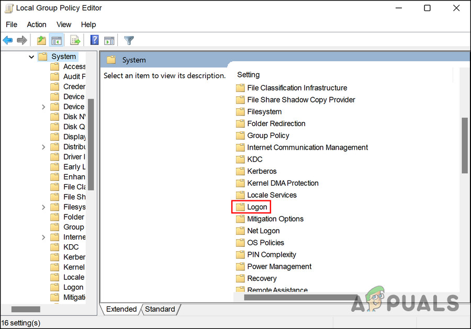Click the tree pane horizontal scrollbar thumb
471x329 pixels.
26,309
